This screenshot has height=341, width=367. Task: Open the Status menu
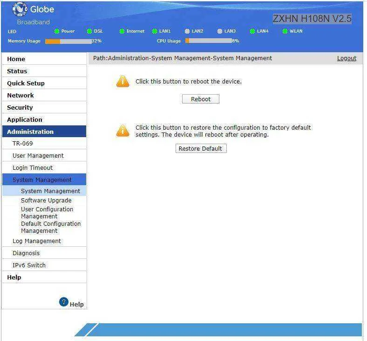pyautogui.click(x=44, y=71)
